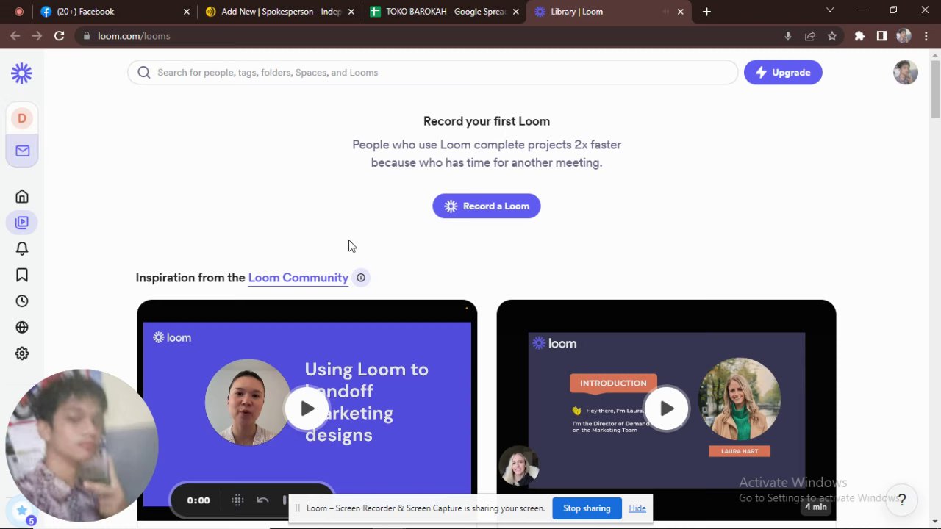Image resolution: width=941 pixels, height=529 pixels.
Task: Open Chrome side panel icon
Action: pos(881,36)
